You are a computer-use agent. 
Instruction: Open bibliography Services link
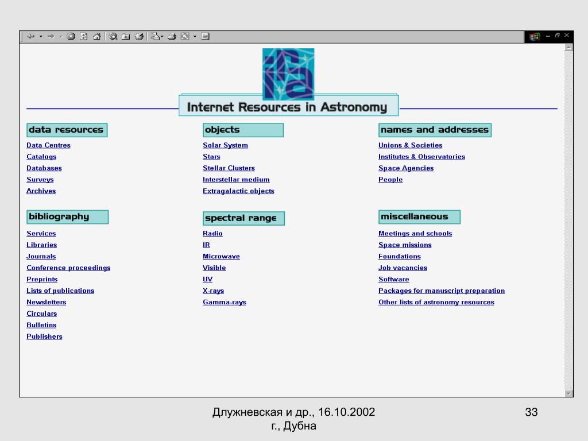coord(41,233)
